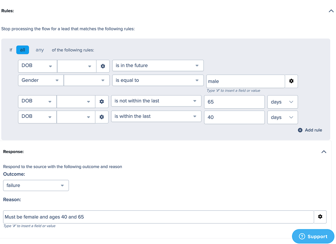
Task: Collapse the Response section chevron
Action: coord(324,152)
